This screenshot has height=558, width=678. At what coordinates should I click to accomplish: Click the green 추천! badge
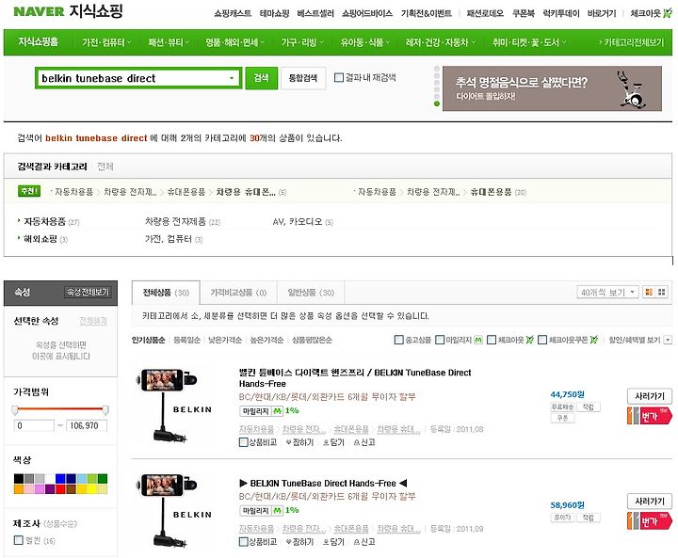(x=29, y=191)
